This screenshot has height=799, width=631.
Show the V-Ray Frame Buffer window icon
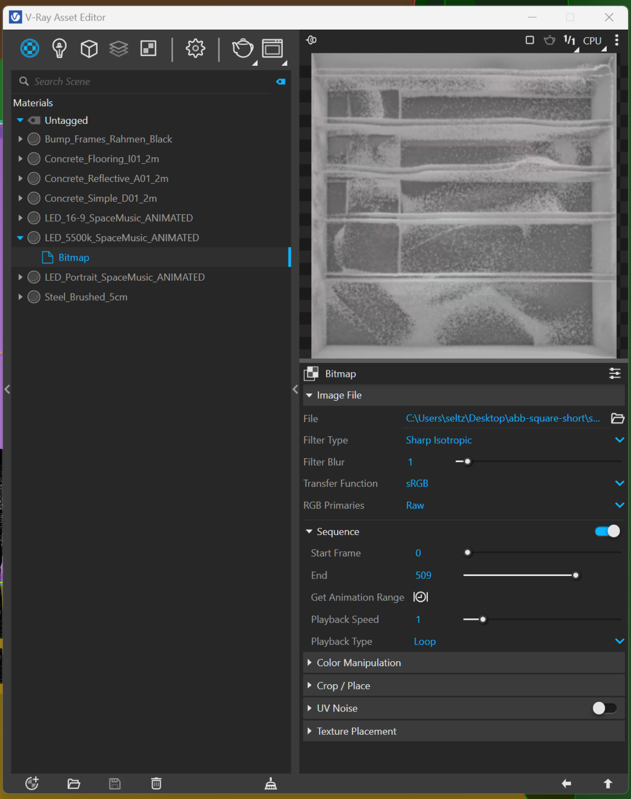tap(273, 48)
